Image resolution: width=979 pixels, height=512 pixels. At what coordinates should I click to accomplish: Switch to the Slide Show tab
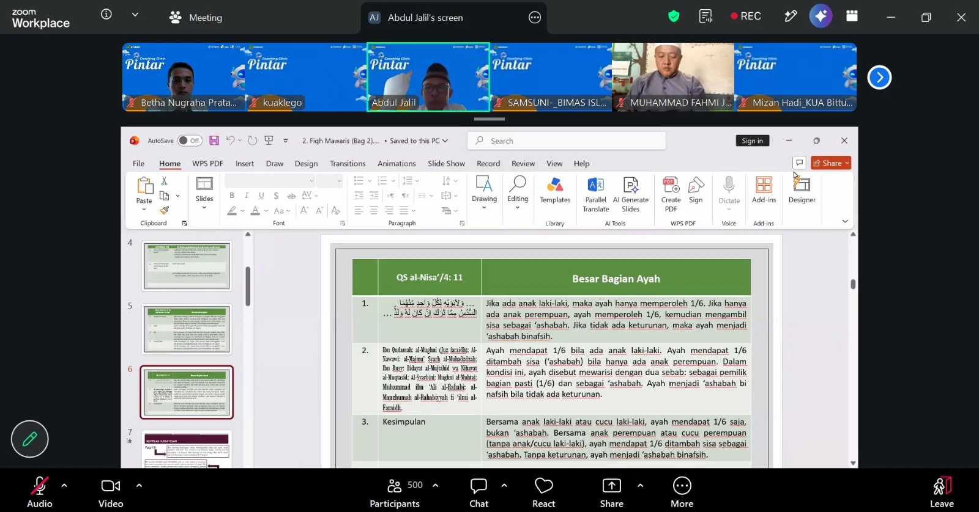pyautogui.click(x=446, y=164)
